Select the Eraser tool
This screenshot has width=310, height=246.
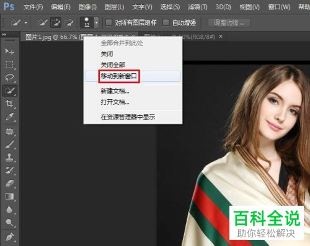[9, 183]
